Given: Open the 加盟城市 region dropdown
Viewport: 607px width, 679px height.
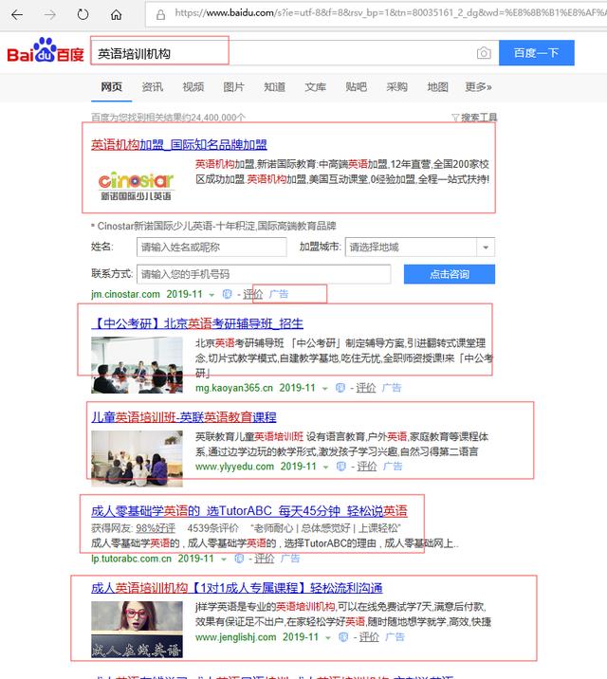Looking at the screenshot, I should [x=419, y=248].
